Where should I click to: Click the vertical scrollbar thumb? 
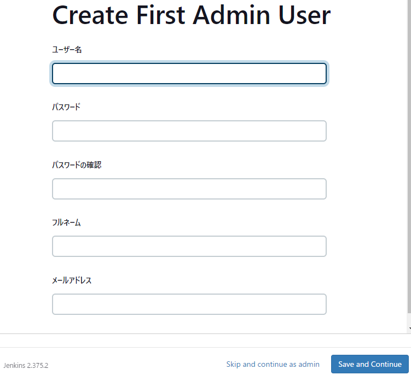tap(409, 156)
